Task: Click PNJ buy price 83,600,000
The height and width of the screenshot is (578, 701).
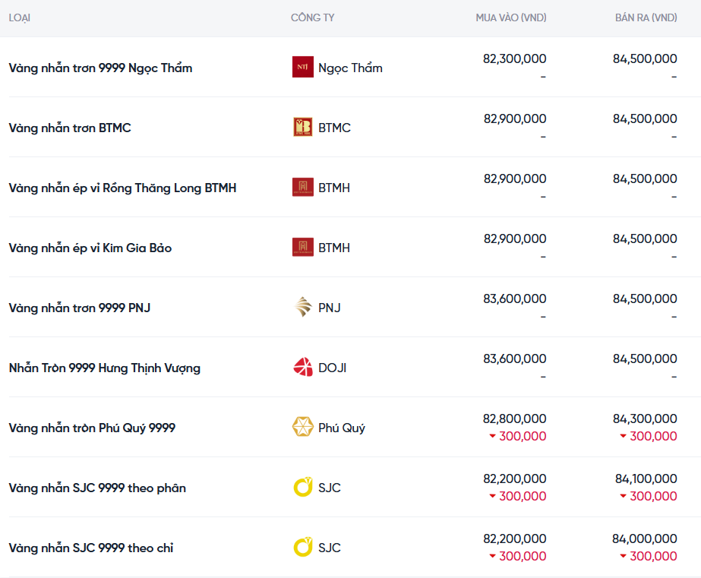Action: (x=515, y=298)
